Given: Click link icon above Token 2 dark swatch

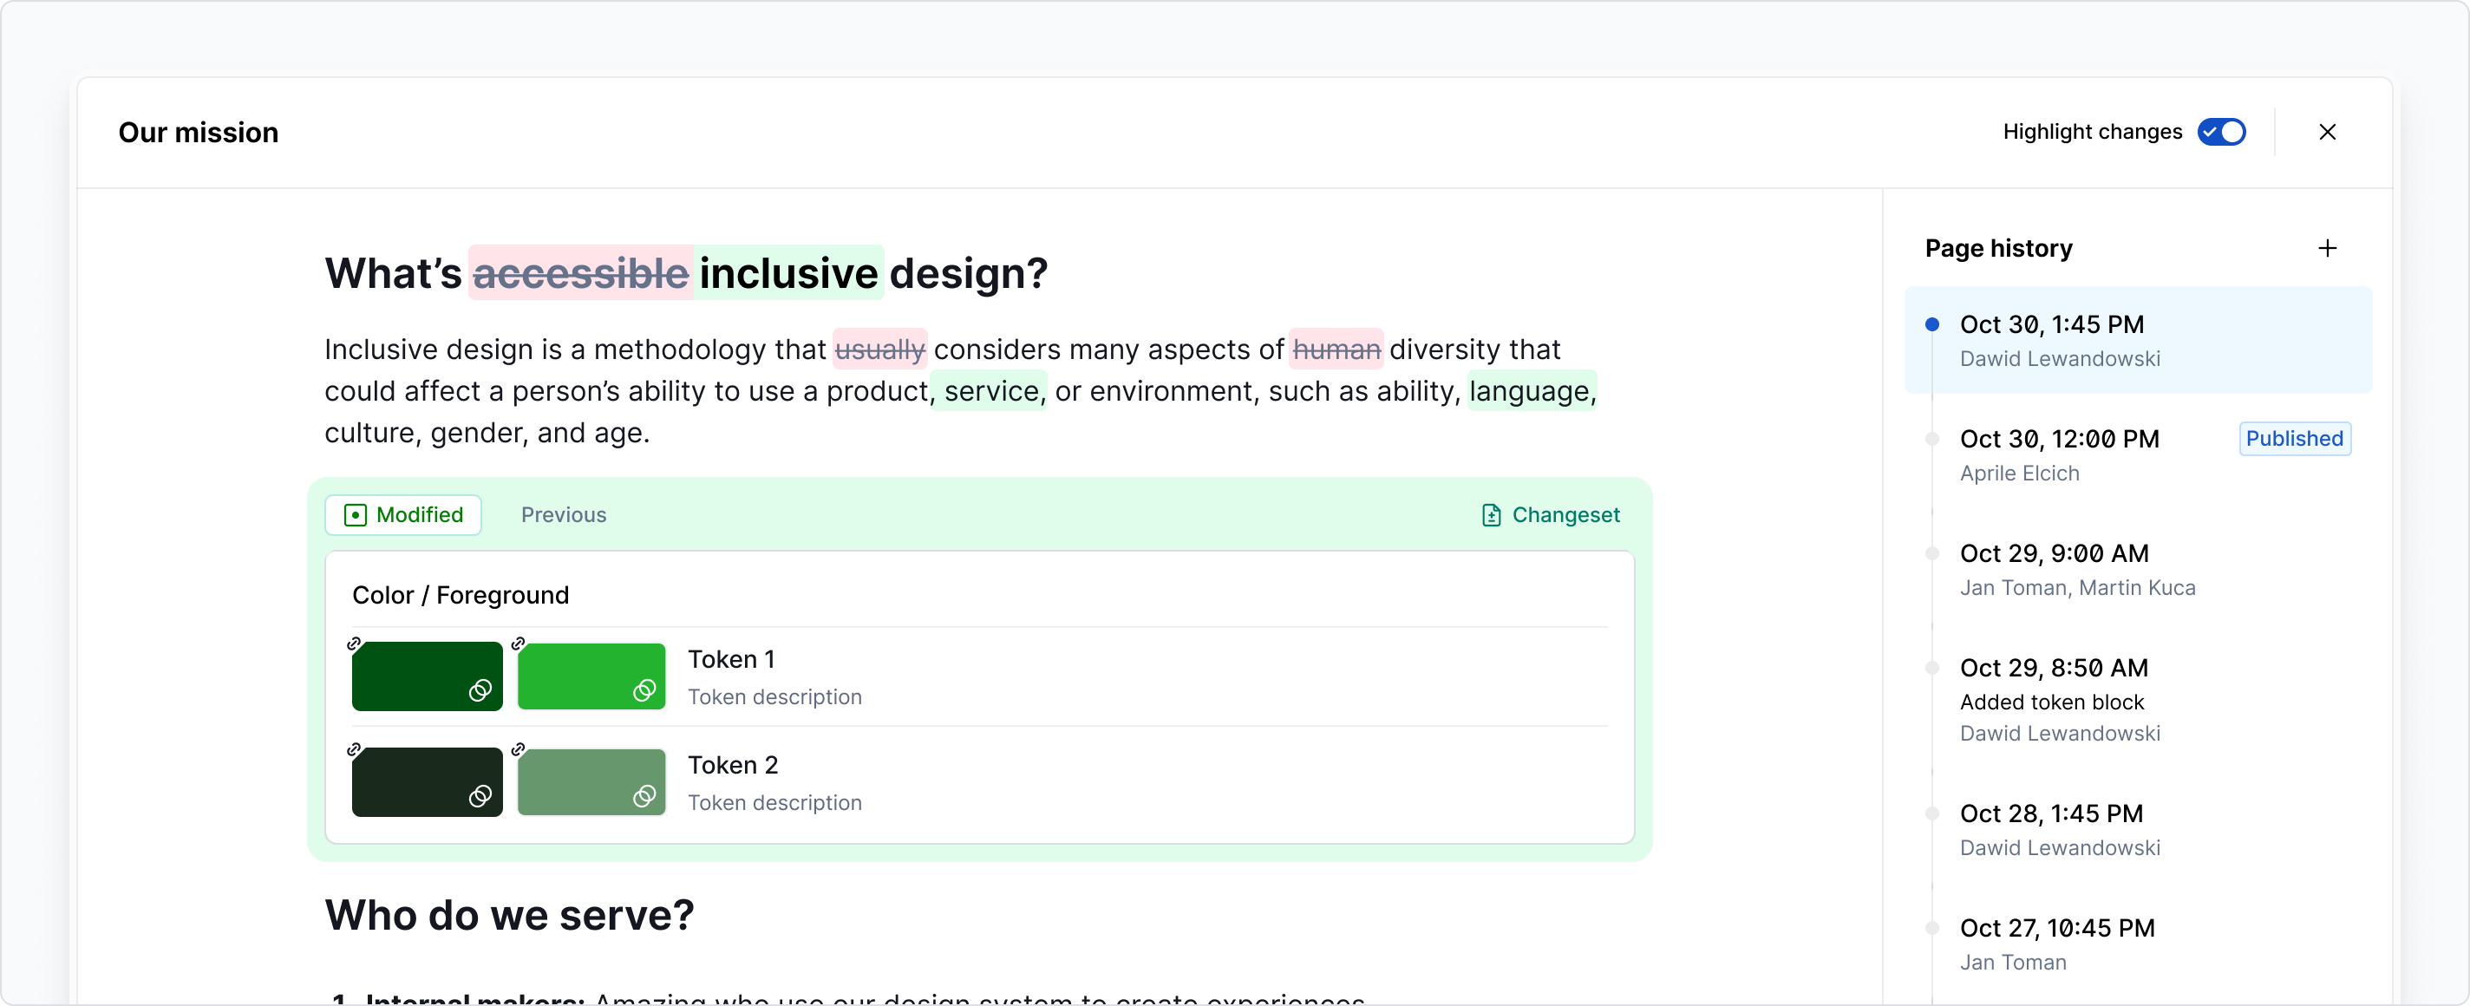Looking at the screenshot, I should tap(354, 749).
